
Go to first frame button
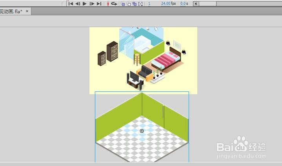[x=71, y=4]
